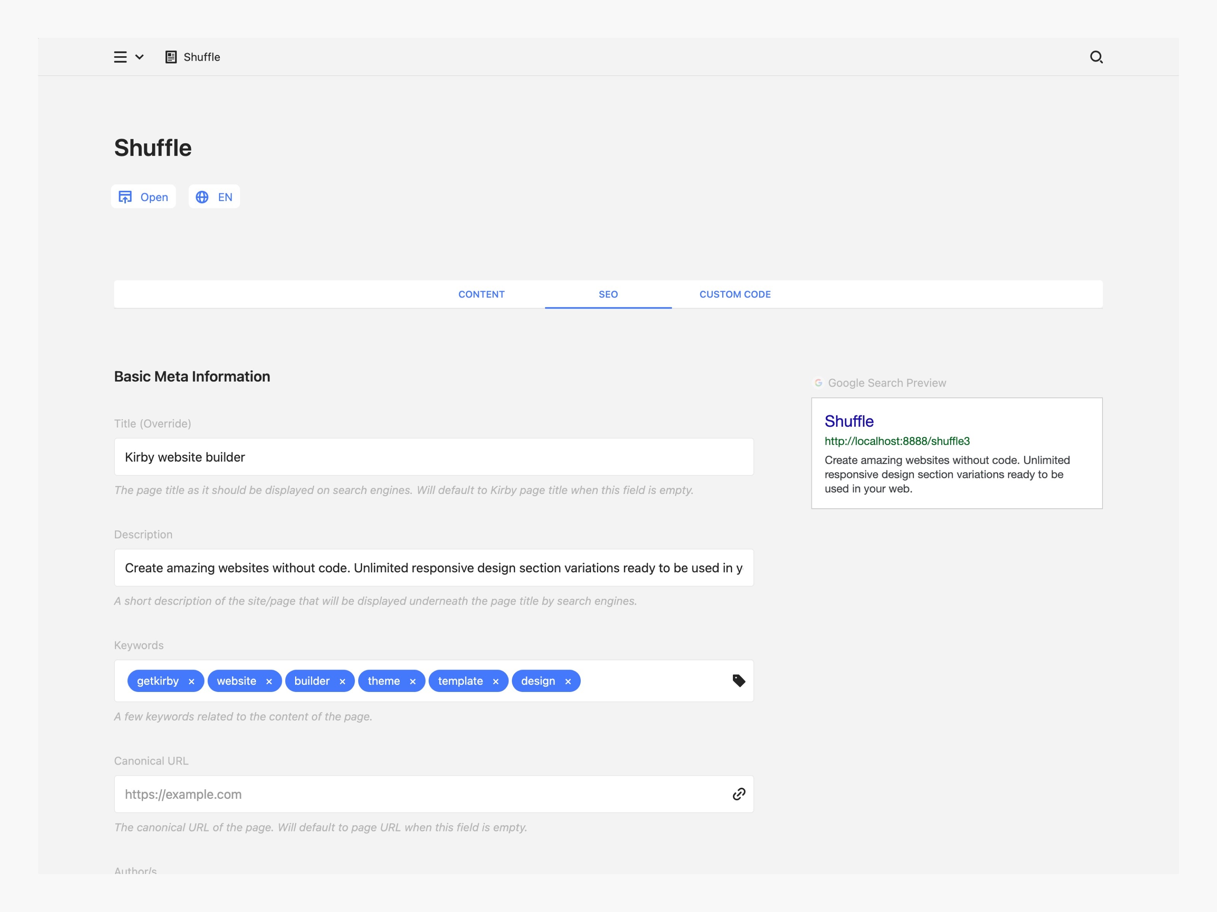The image size is (1217, 912).
Task: Open the EN language dropdown
Action: coord(214,197)
